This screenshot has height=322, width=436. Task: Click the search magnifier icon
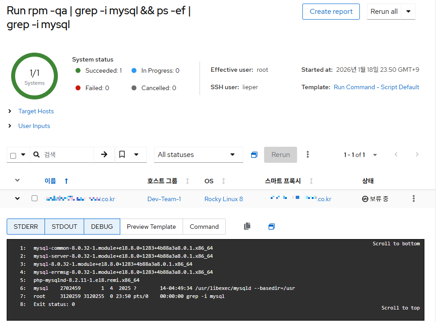(37, 154)
